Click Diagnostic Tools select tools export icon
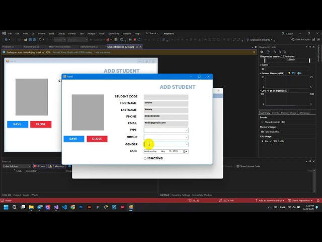 268,52
